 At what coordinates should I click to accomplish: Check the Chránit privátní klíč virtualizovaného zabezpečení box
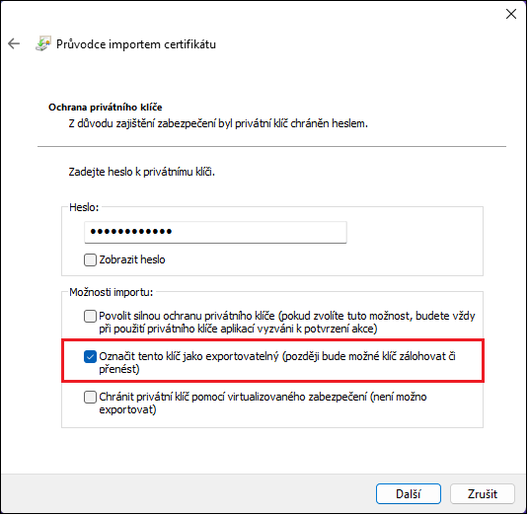90,398
